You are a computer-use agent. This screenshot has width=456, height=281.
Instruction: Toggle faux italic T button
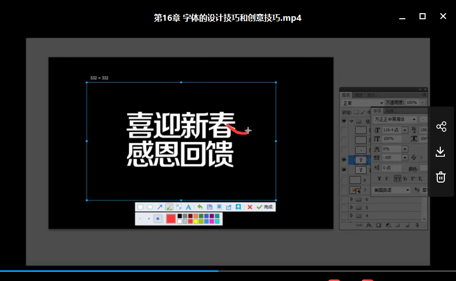[x=387, y=179]
